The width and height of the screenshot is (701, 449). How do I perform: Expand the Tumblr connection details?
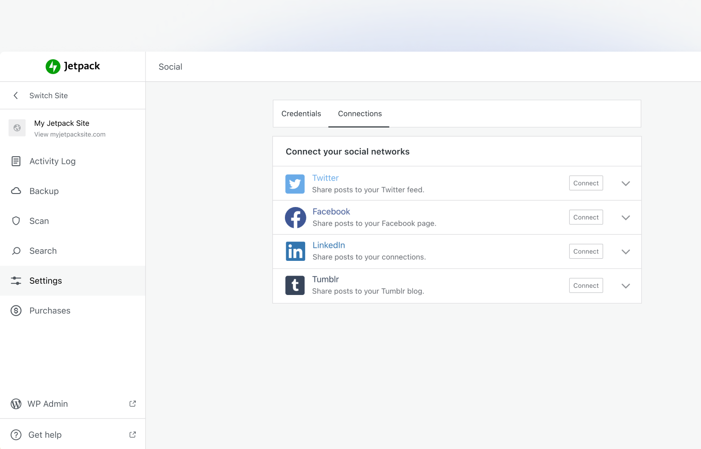(x=626, y=286)
